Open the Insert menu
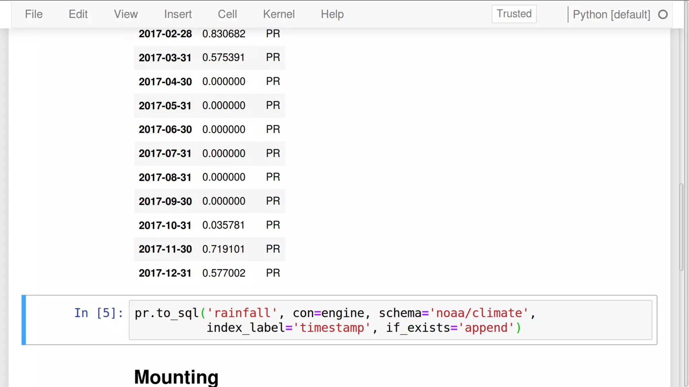This screenshot has width=689, height=387. tap(178, 14)
